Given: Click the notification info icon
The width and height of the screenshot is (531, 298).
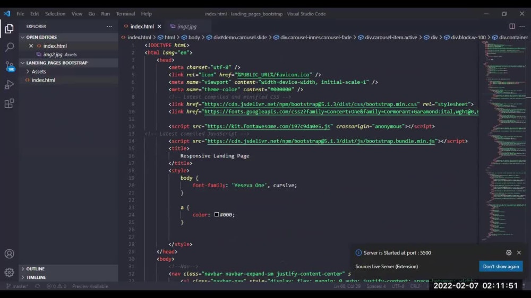Looking at the screenshot, I should coord(358,253).
